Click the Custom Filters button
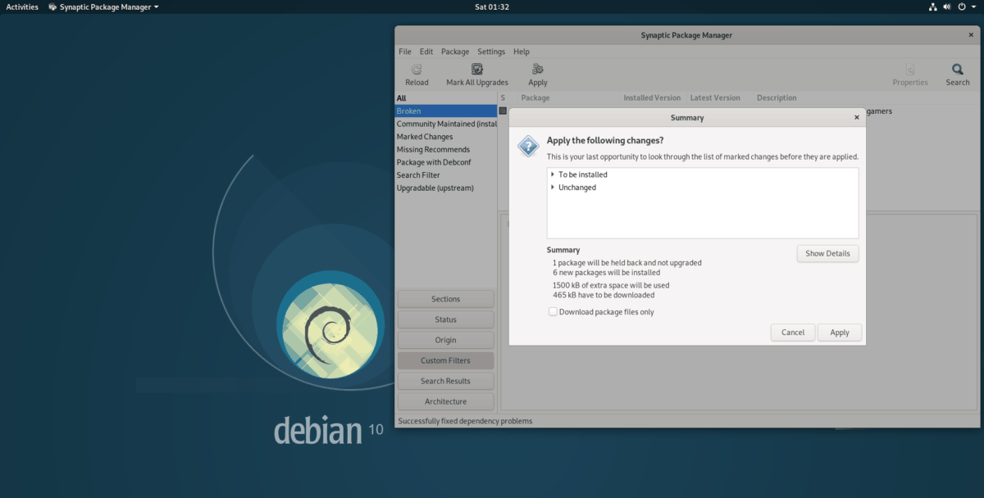Screen dimensions: 984x498 [445, 360]
